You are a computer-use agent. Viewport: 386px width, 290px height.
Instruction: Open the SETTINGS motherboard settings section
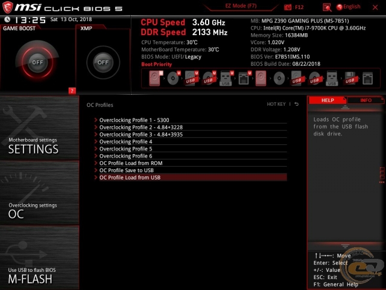[x=39, y=127]
